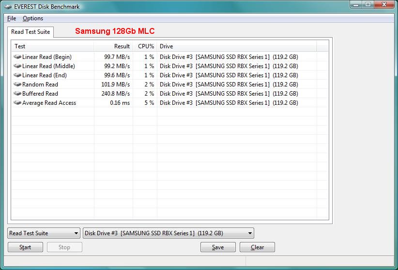This screenshot has height=270, width=398.
Task: Select the Linear Read (End) row label
Action: pyautogui.click(x=45, y=75)
